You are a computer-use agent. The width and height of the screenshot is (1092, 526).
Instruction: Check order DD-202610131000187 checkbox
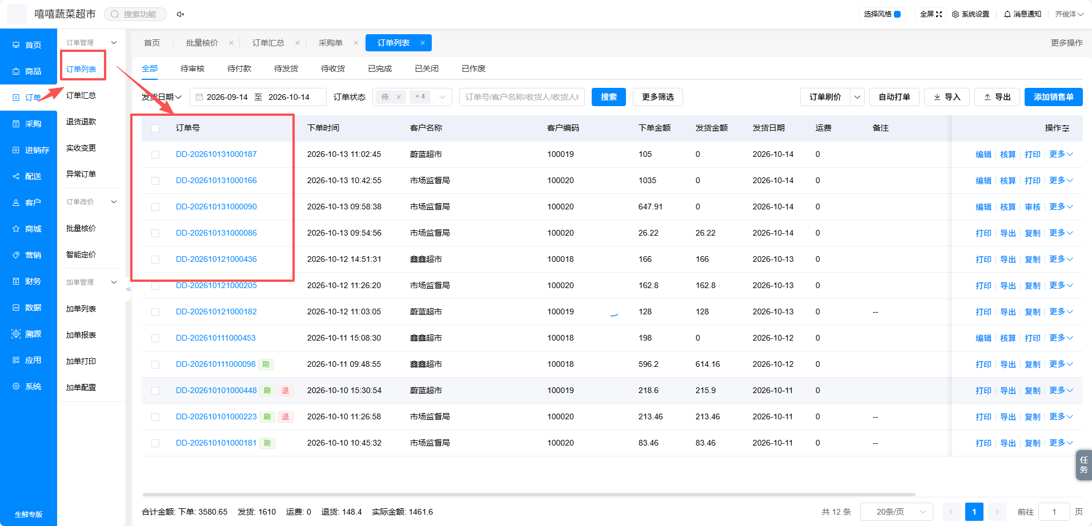(x=155, y=155)
